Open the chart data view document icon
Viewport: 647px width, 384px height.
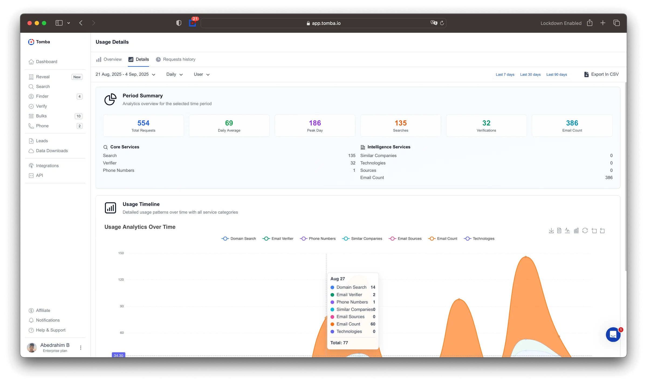[x=559, y=231]
